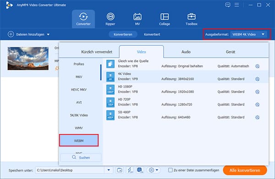Open the Converter module
The image size is (275, 179).
click(x=83, y=19)
